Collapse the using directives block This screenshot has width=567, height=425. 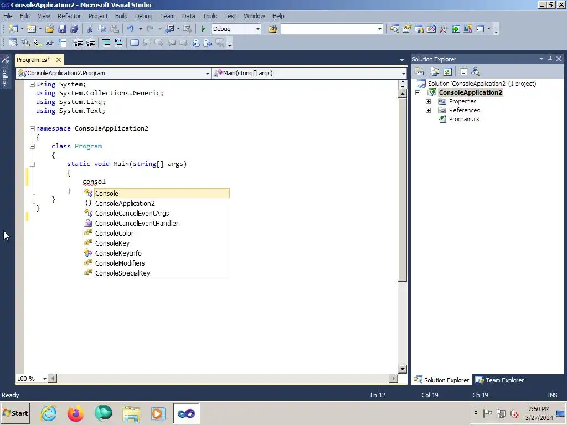coord(32,84)
